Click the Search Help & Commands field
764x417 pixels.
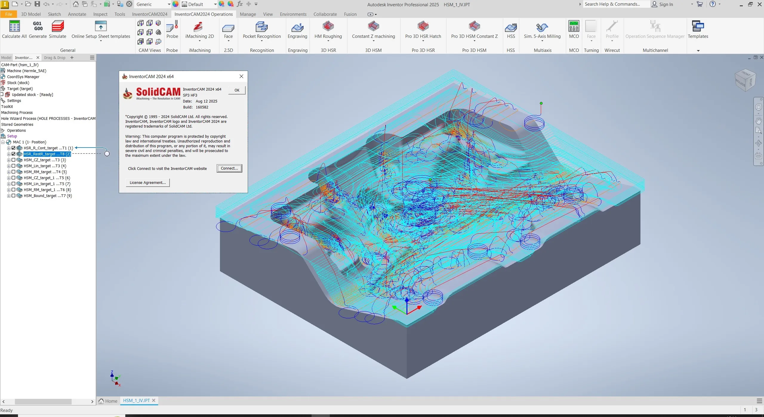click(x=616, y=4)
